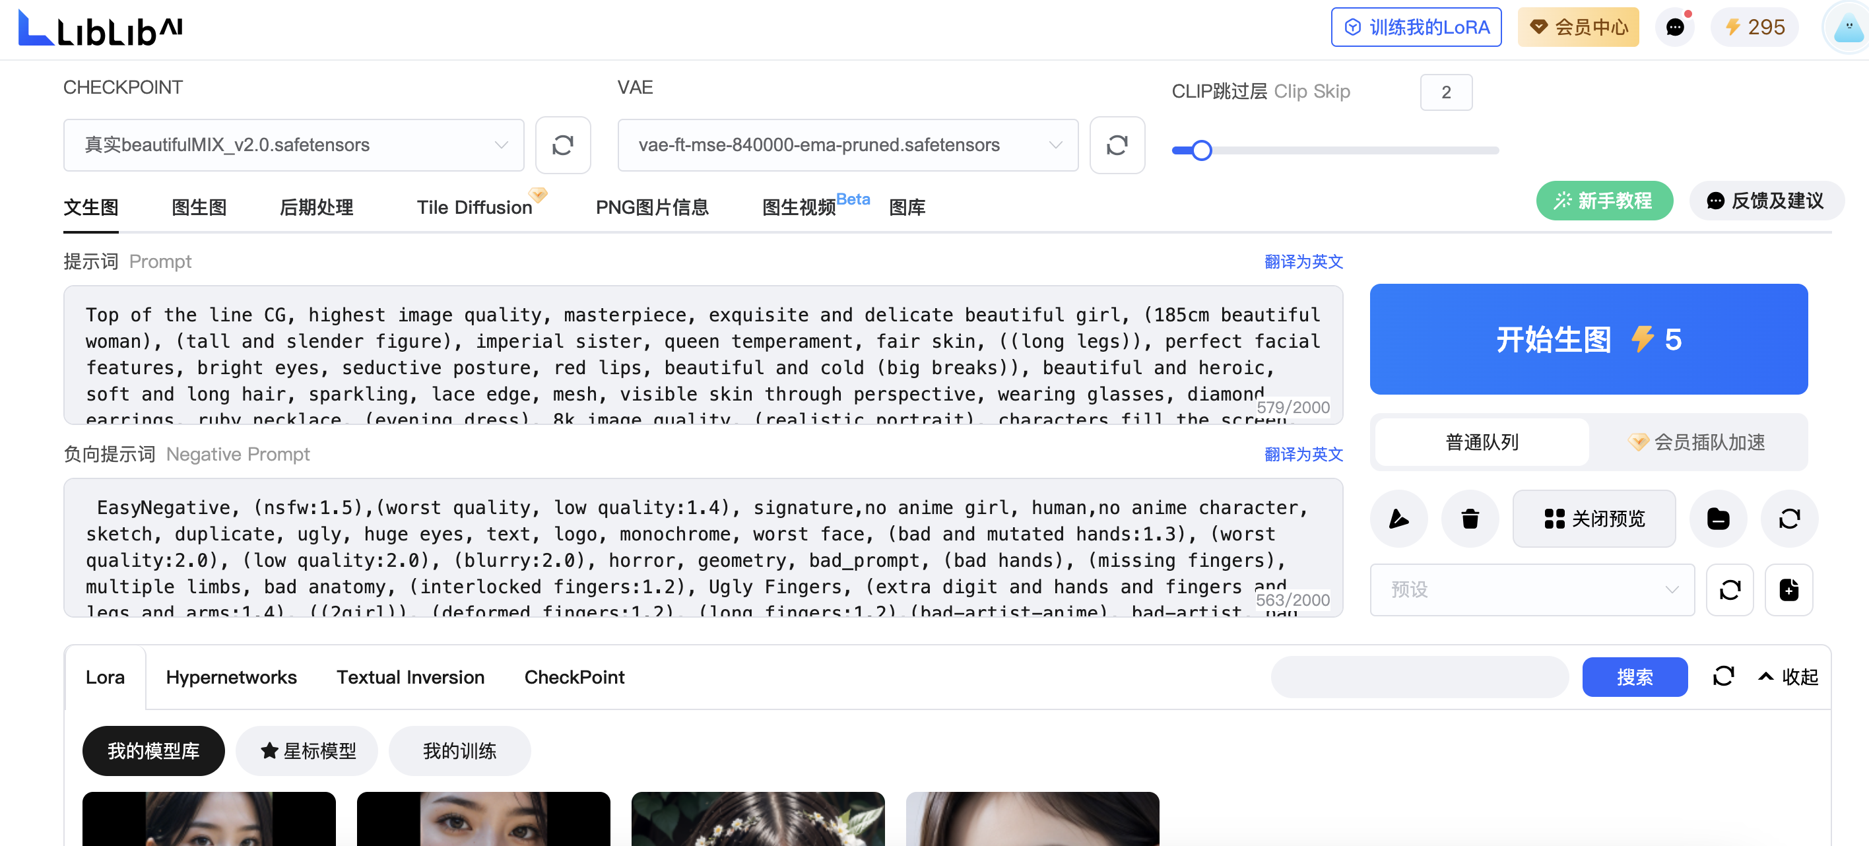Switch to the 图生图 tab
1869x846 pixels.
click(199, 207)
